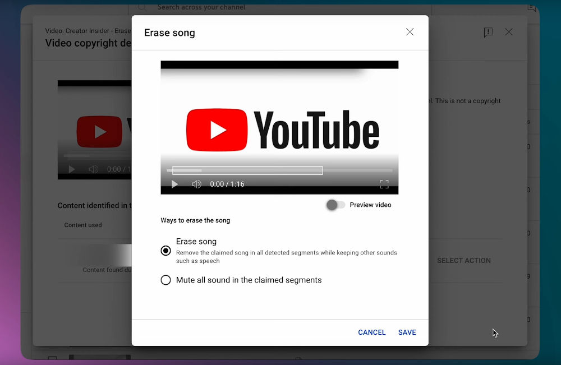Select Mute all sound in claimed segments
Viewport: 561px width, 365px height.
[x=165, y=280]
